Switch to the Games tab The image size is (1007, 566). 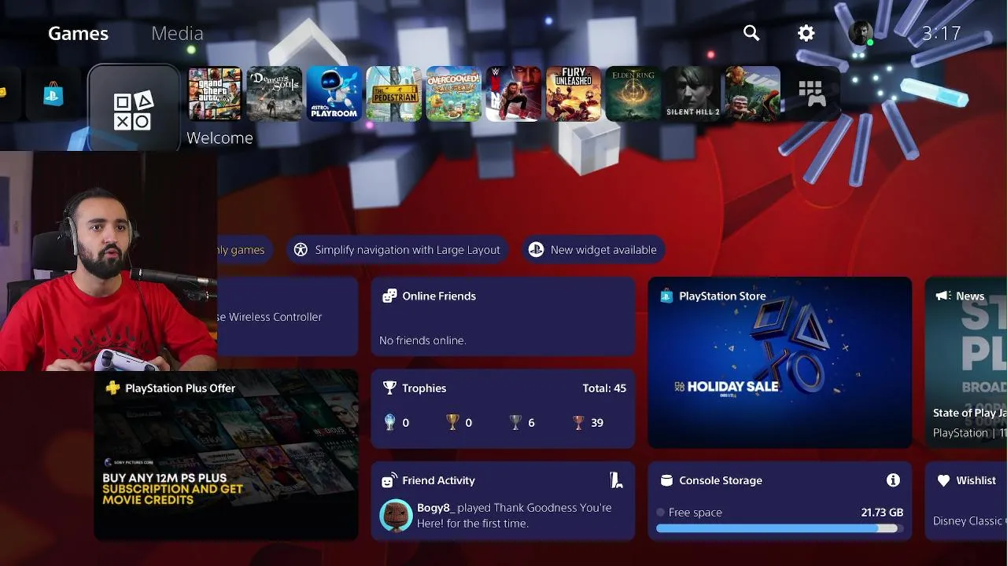pos(78,33)
